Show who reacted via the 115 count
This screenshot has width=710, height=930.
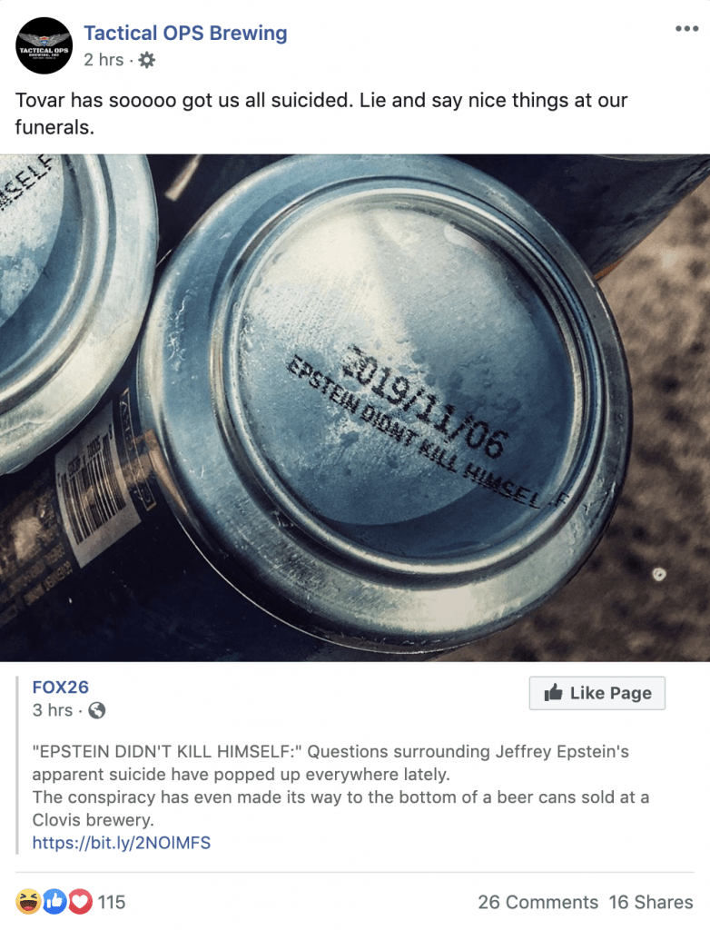pyautogui.click(x=112, y=902)
